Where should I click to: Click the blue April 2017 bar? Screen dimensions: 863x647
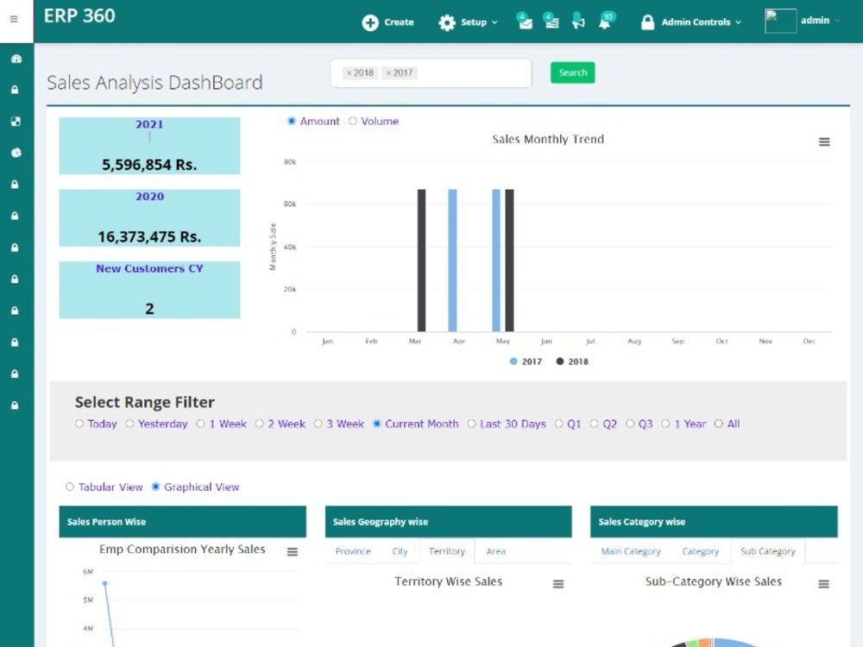pyautogui.click(x=452, y=261)
